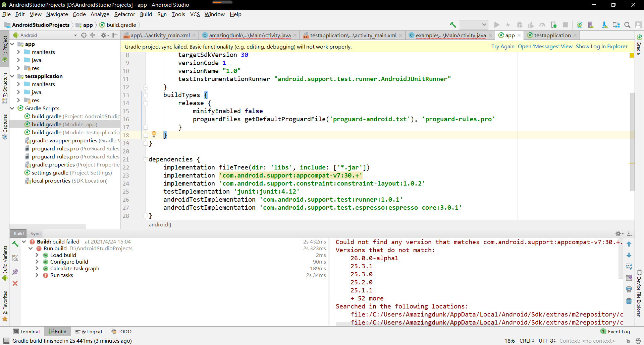This screenshot has width=644, height=345.
Task: Click the UTF-8 encoding selector in status bar
Action: [x=547, y=341]
